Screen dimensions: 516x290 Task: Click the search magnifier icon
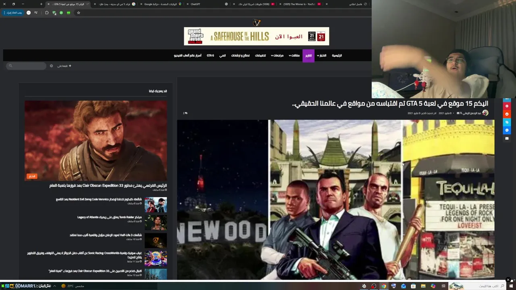10,66
